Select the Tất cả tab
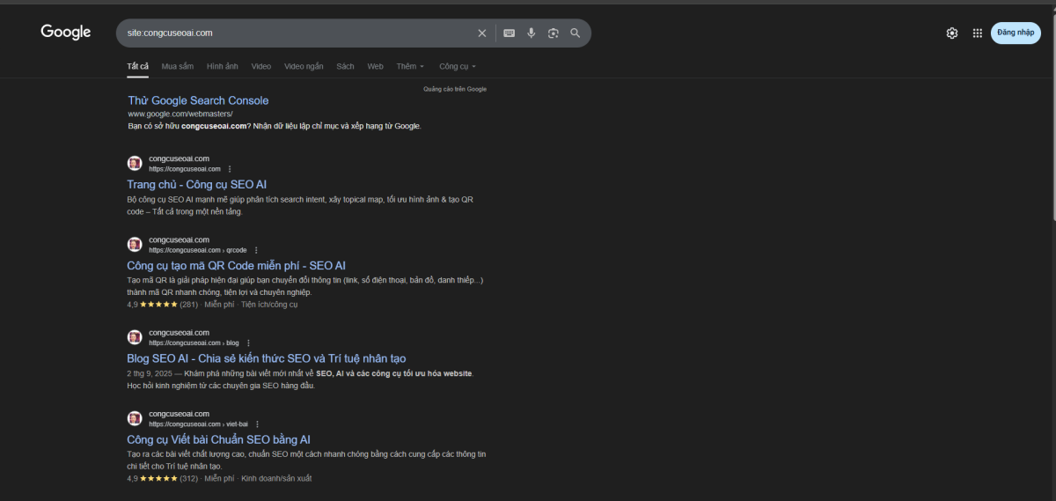This screenshot has height=501, width=1056. [137, 66]
